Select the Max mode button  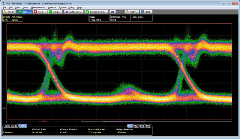(136, 126)
